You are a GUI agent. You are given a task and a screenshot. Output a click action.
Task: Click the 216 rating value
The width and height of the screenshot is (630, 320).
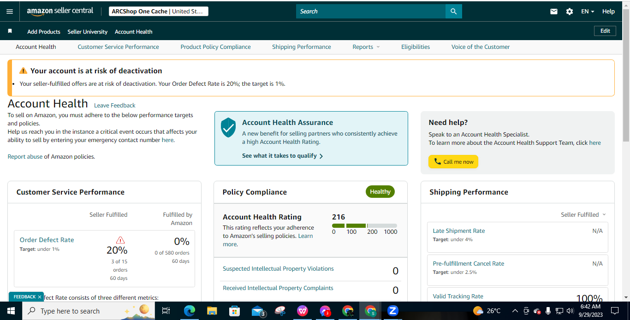coord(339,217)
